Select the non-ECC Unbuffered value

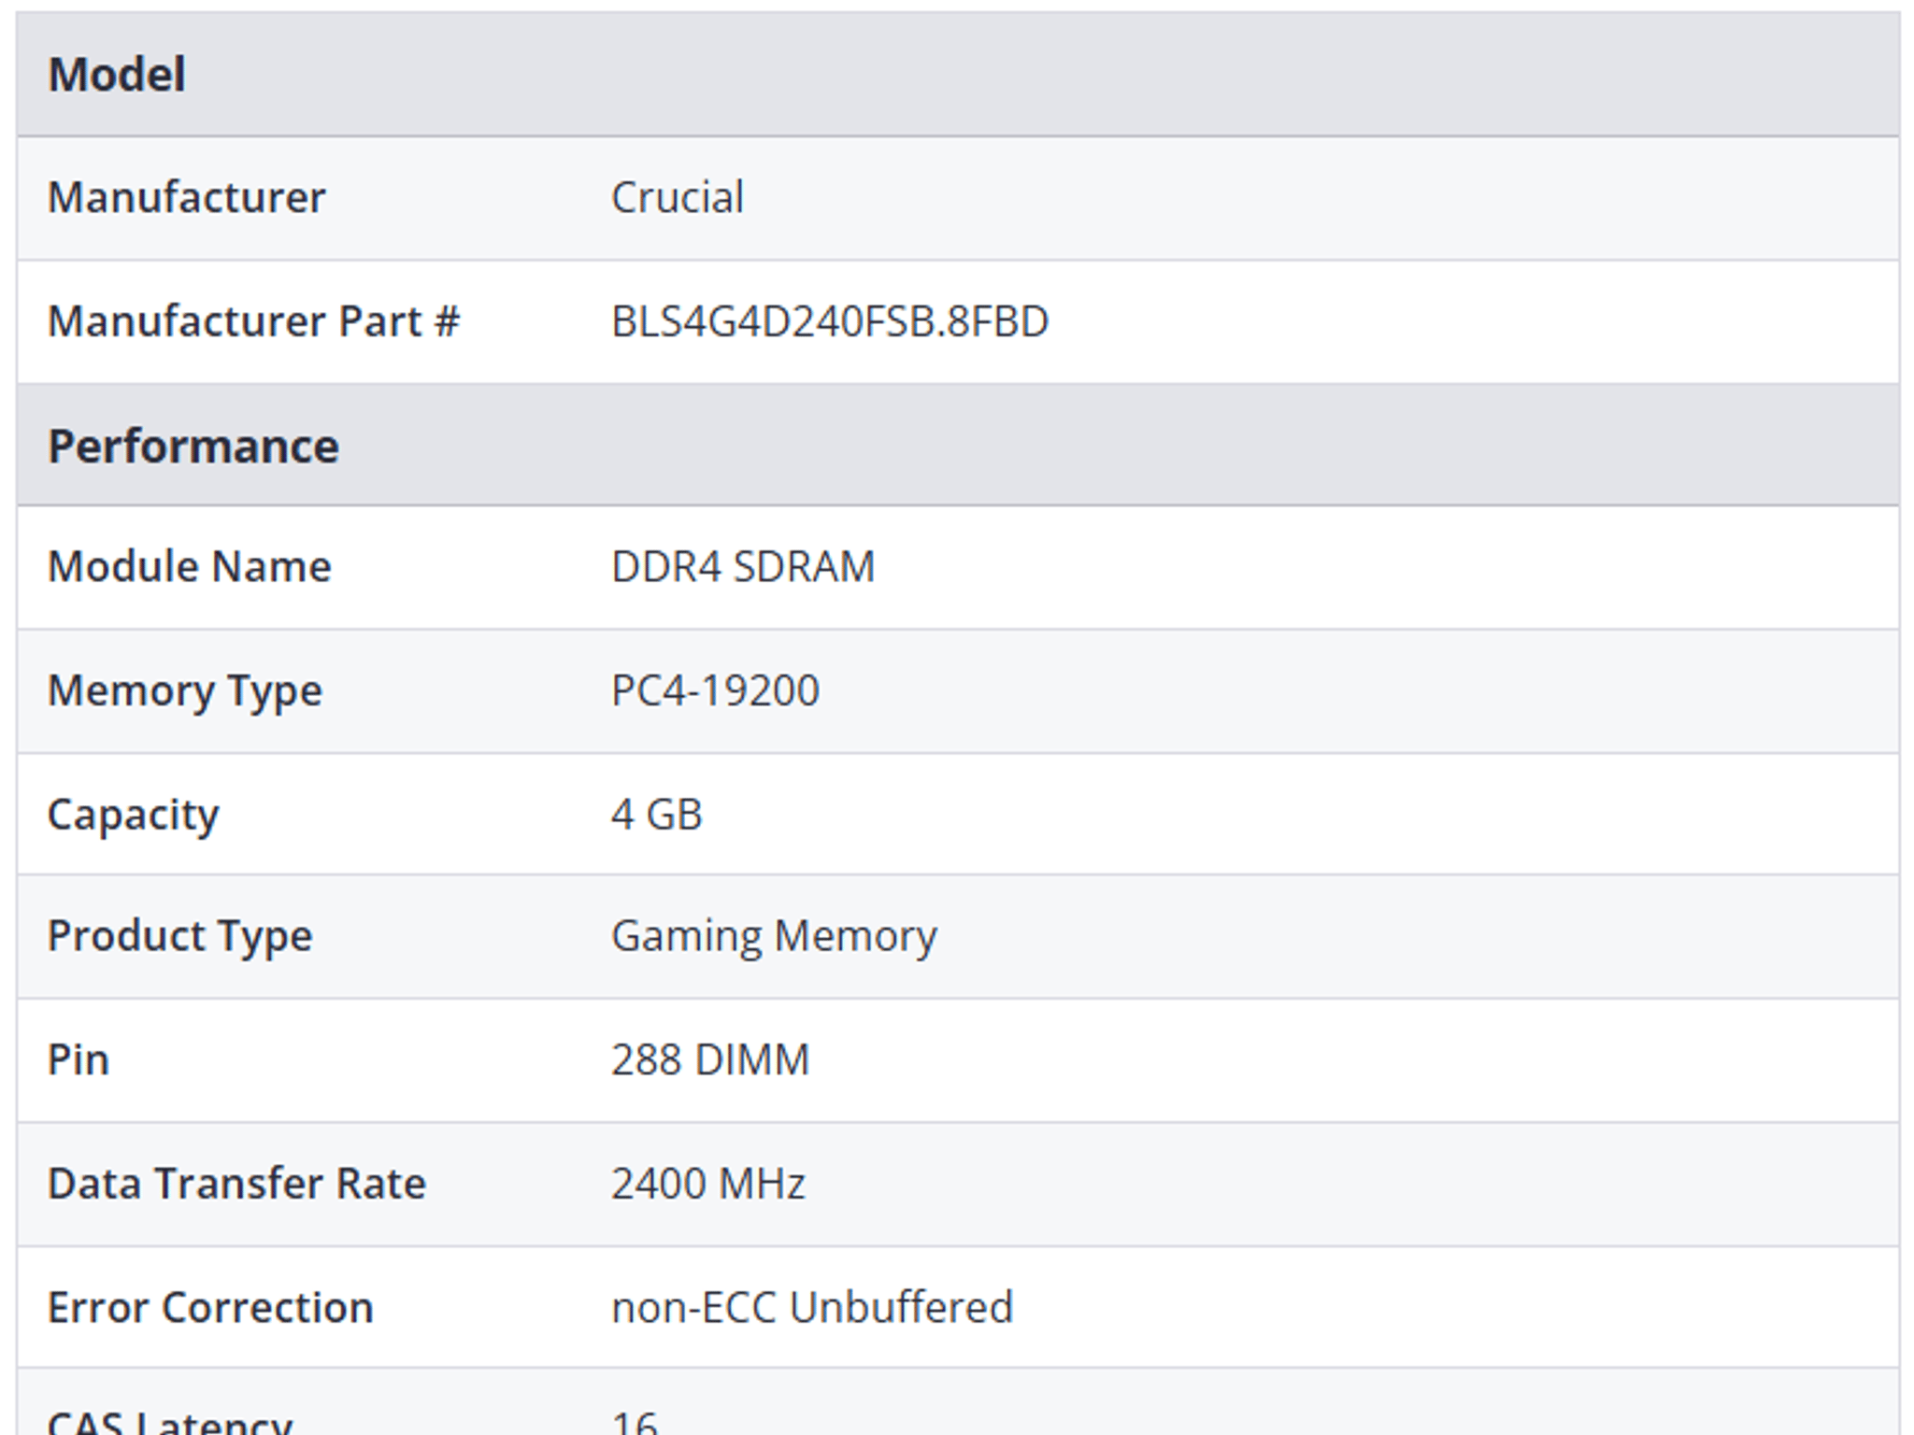(x=812, y=1307)
